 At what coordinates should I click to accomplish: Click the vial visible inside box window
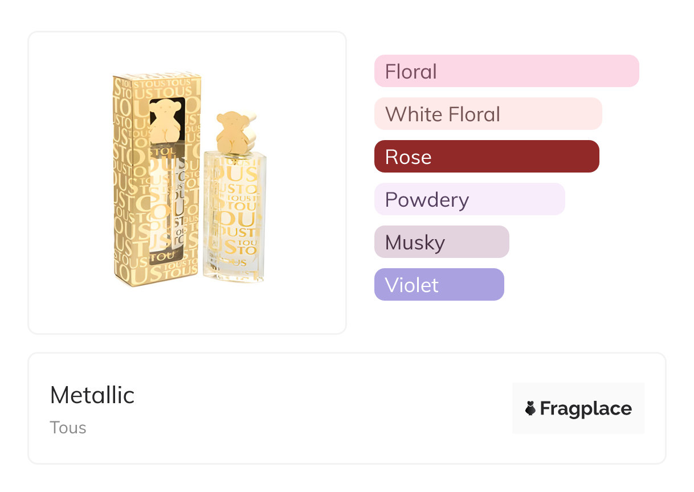pyautogui.click(x=170, y=199)
